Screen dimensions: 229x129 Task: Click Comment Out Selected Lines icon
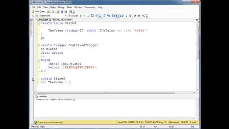(x=126, y=16)
